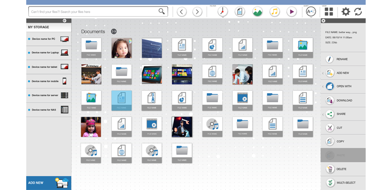
Task: Filter by documents icon in toolbar
Action: [x=240, y=12]
